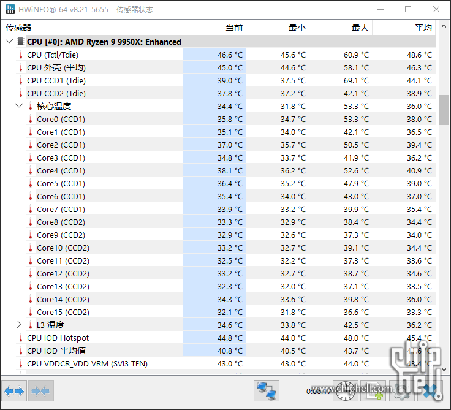Click thermometer icon of Core12 (CCD2)
Screen dimensions: 451x410
pyautogui.click(x=31, y=273)
